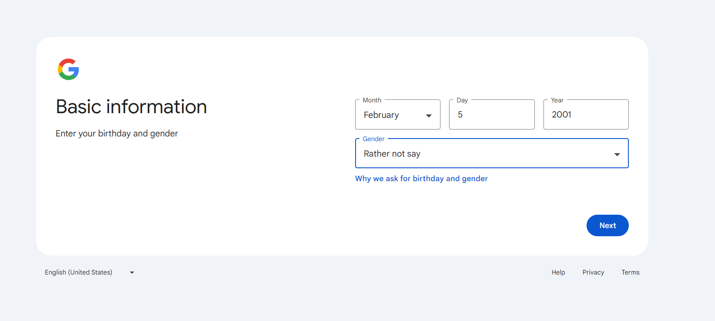Viewport: 715px width, 321px height.
Task: Open 'Why we ask for birthday and gender' link
Action: pos(421,179)
